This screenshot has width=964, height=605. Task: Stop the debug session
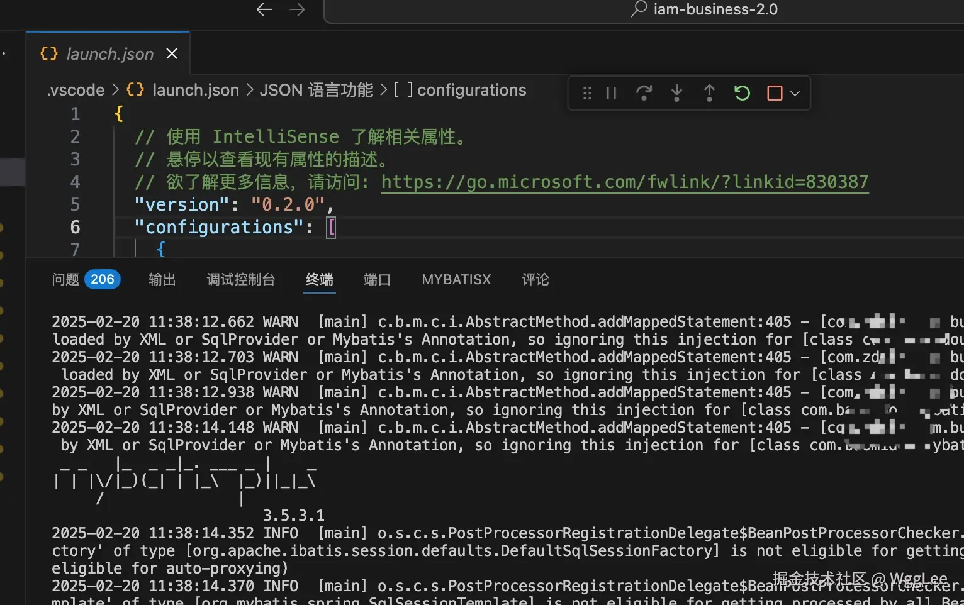click(775, 93)
